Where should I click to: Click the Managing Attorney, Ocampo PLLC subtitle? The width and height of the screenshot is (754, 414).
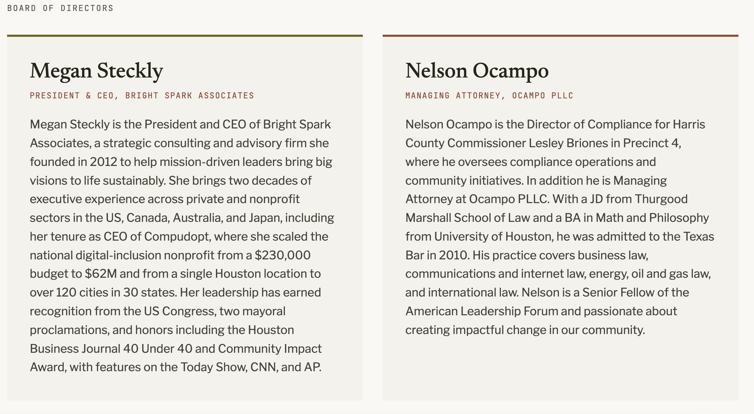(x=489, y=96)
